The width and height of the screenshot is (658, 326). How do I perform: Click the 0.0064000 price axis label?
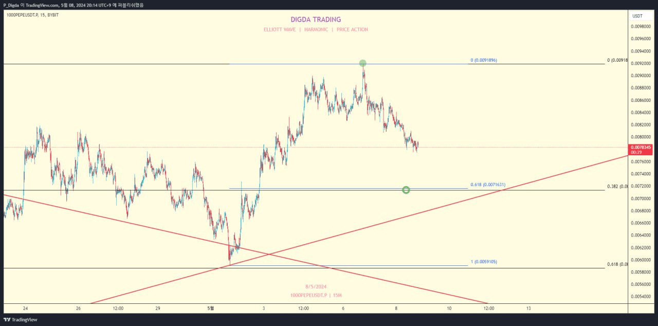pos(642,235)
